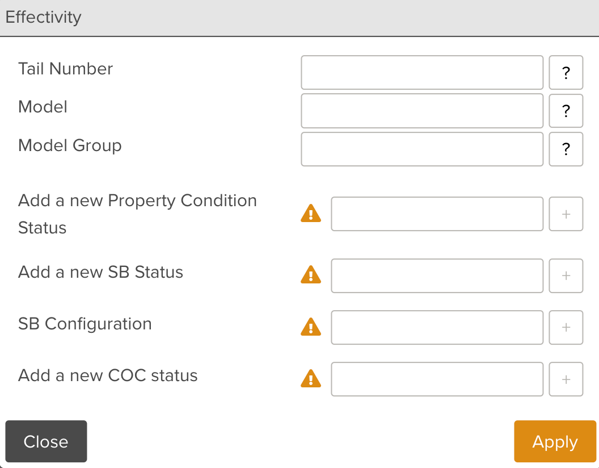
Task: Select the Model Group input field
Action: pos(422,149)
